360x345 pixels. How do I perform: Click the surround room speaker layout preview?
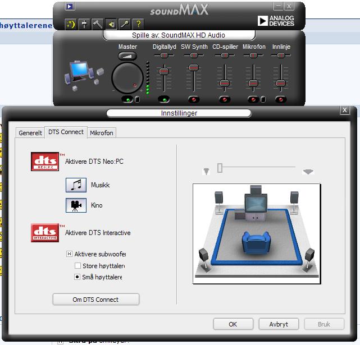click(257, 233)
